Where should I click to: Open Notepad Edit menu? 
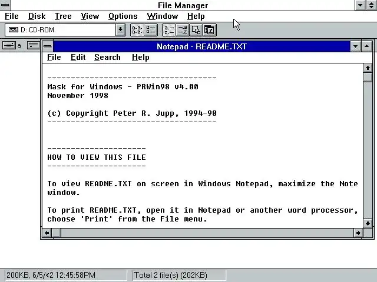point(78,58)
